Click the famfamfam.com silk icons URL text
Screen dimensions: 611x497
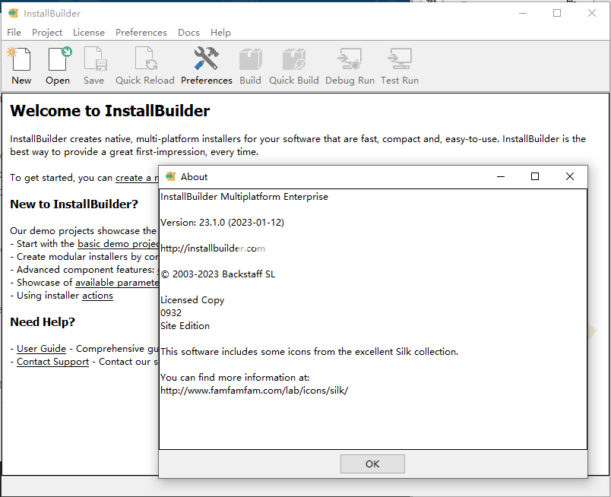[255, 390]
